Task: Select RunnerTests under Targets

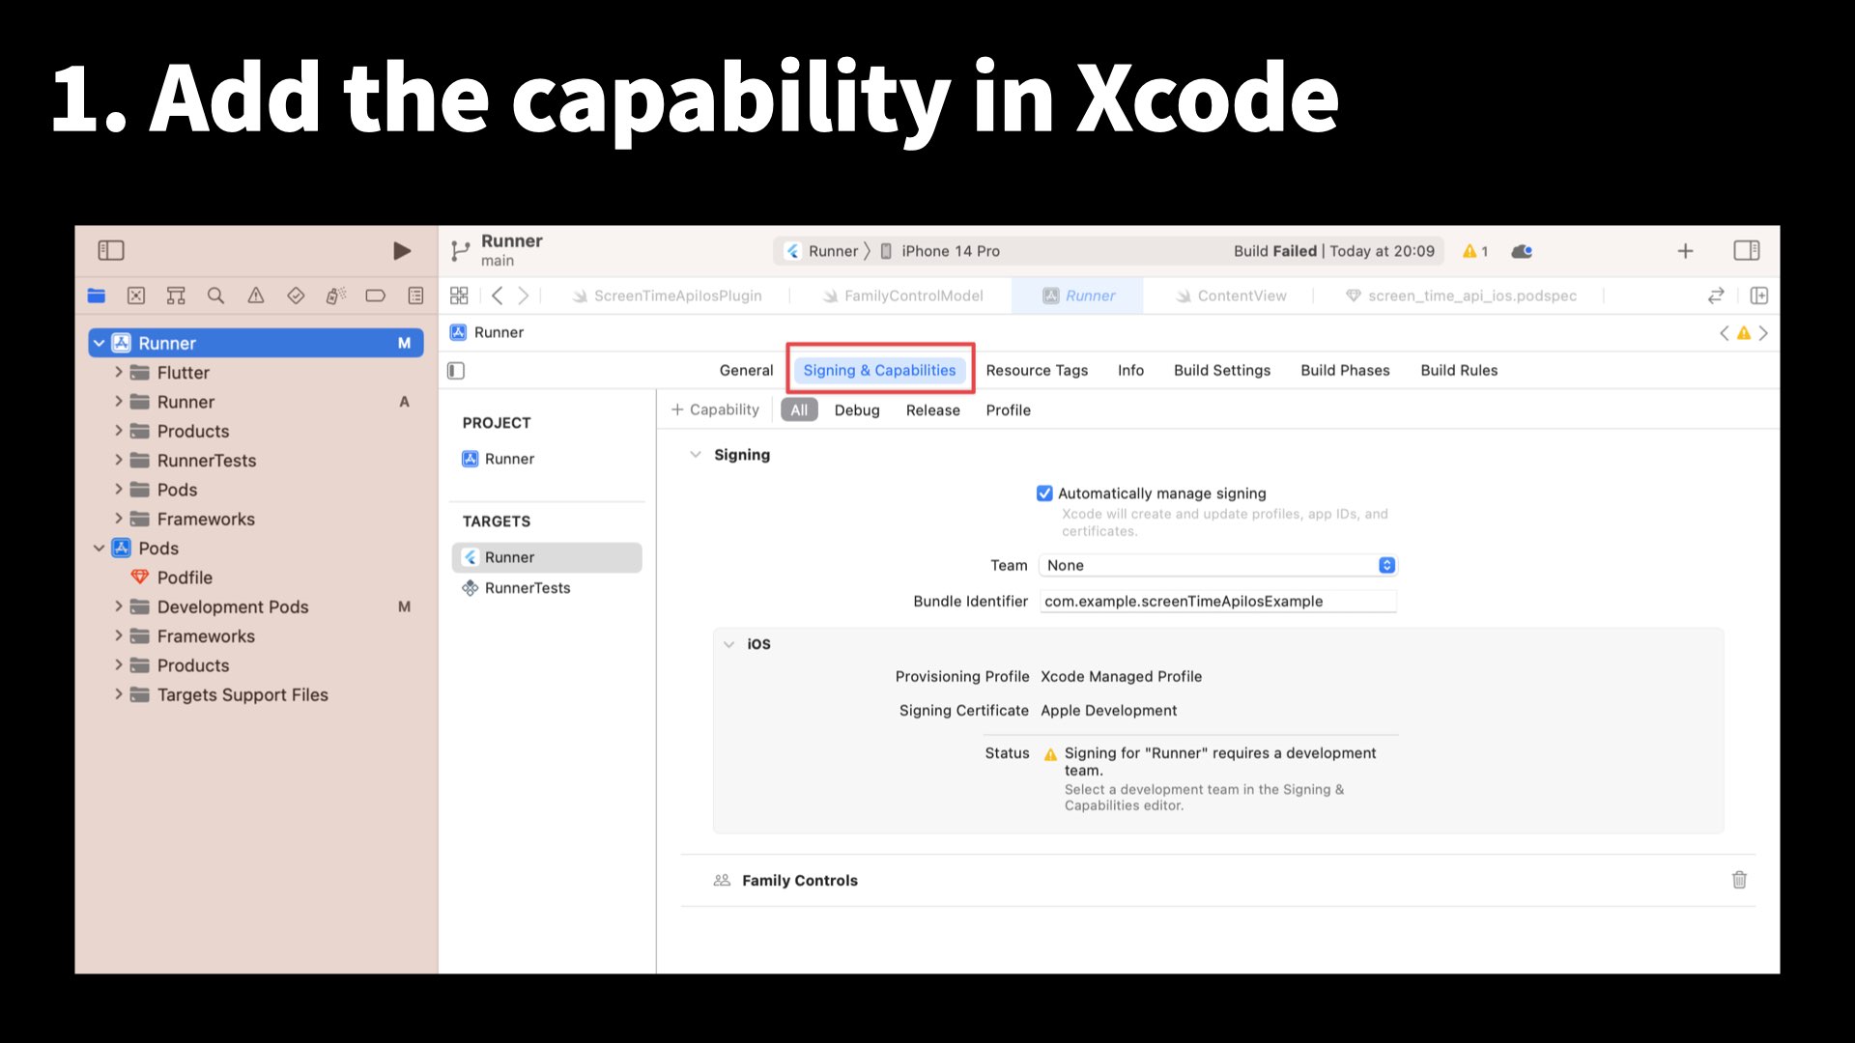Action: 528,588
